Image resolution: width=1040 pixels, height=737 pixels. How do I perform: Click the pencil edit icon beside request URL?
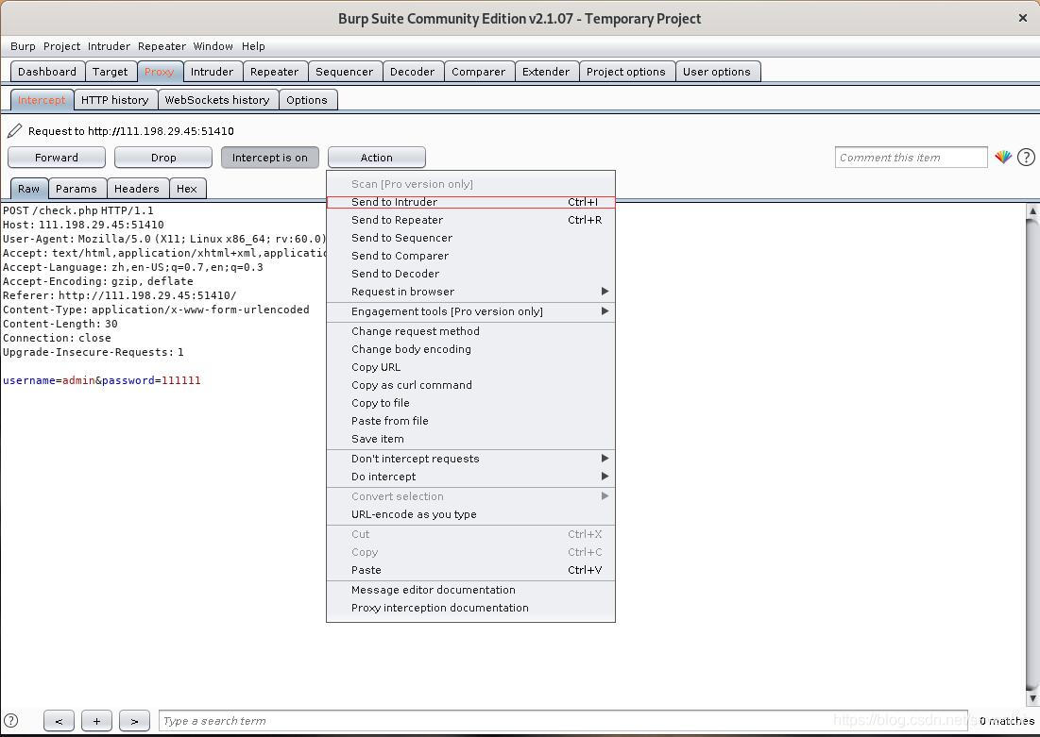14,130
